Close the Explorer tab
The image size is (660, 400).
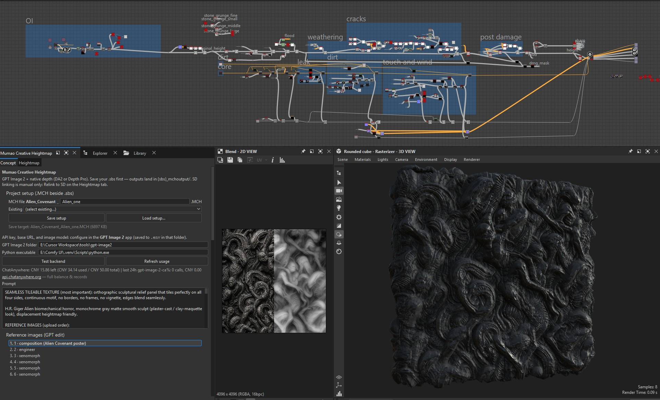(x=115, y=153)
